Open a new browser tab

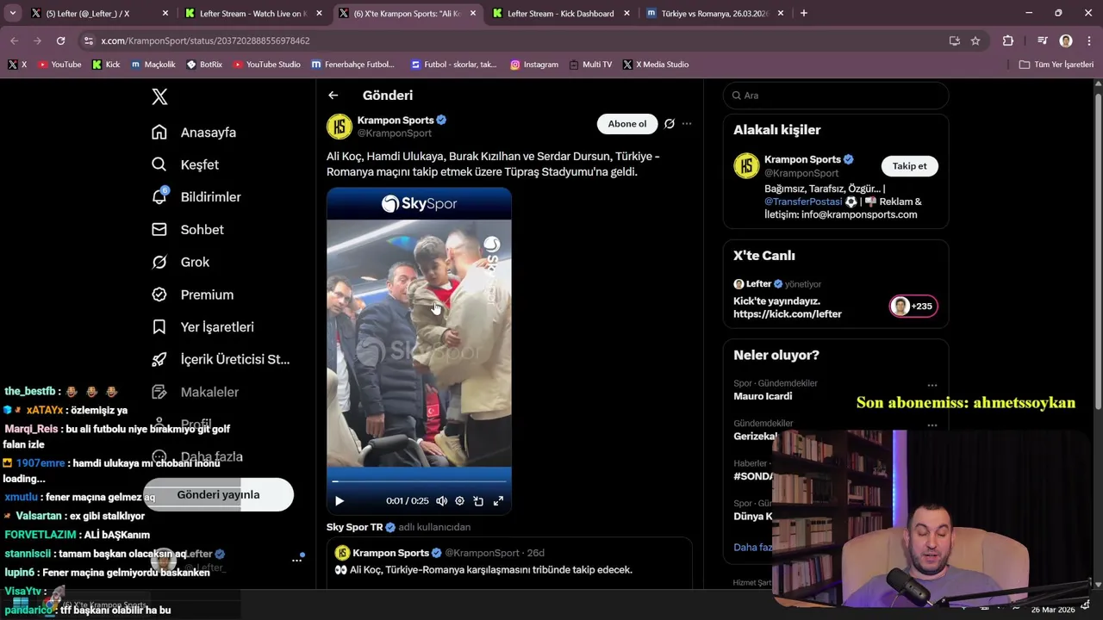(x=804, y=13)
